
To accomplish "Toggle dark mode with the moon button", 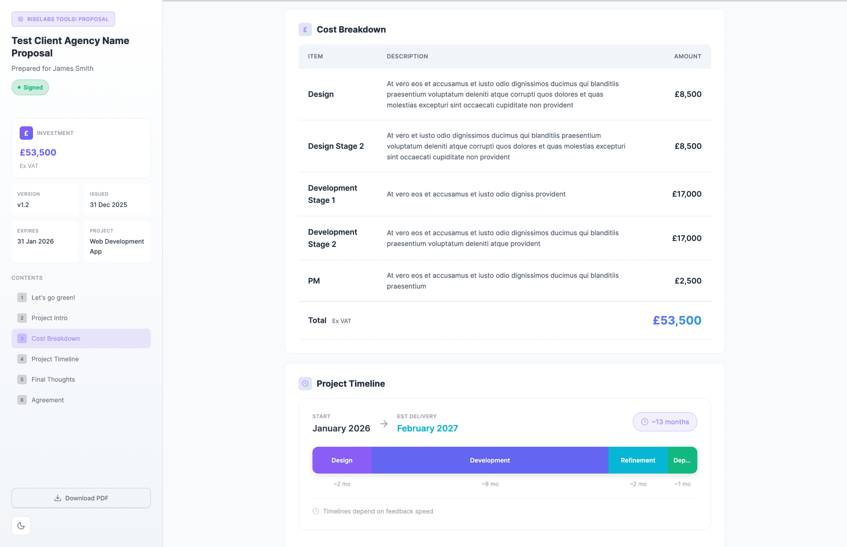I will (21, 526).
